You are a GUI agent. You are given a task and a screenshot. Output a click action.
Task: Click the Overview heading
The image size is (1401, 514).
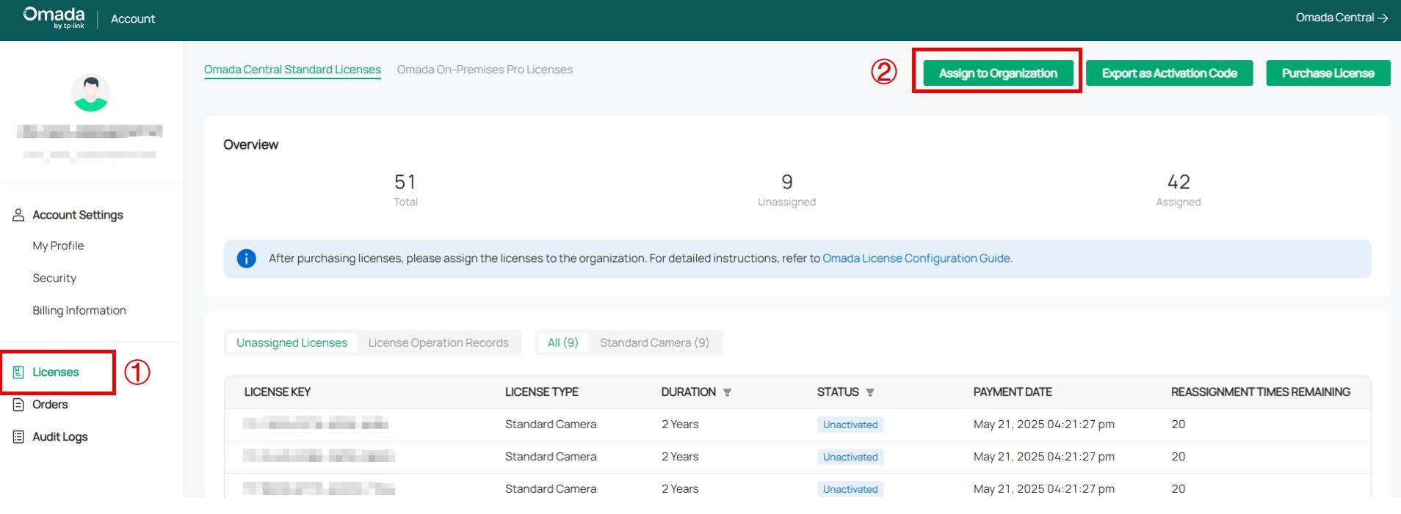point(251,145)
